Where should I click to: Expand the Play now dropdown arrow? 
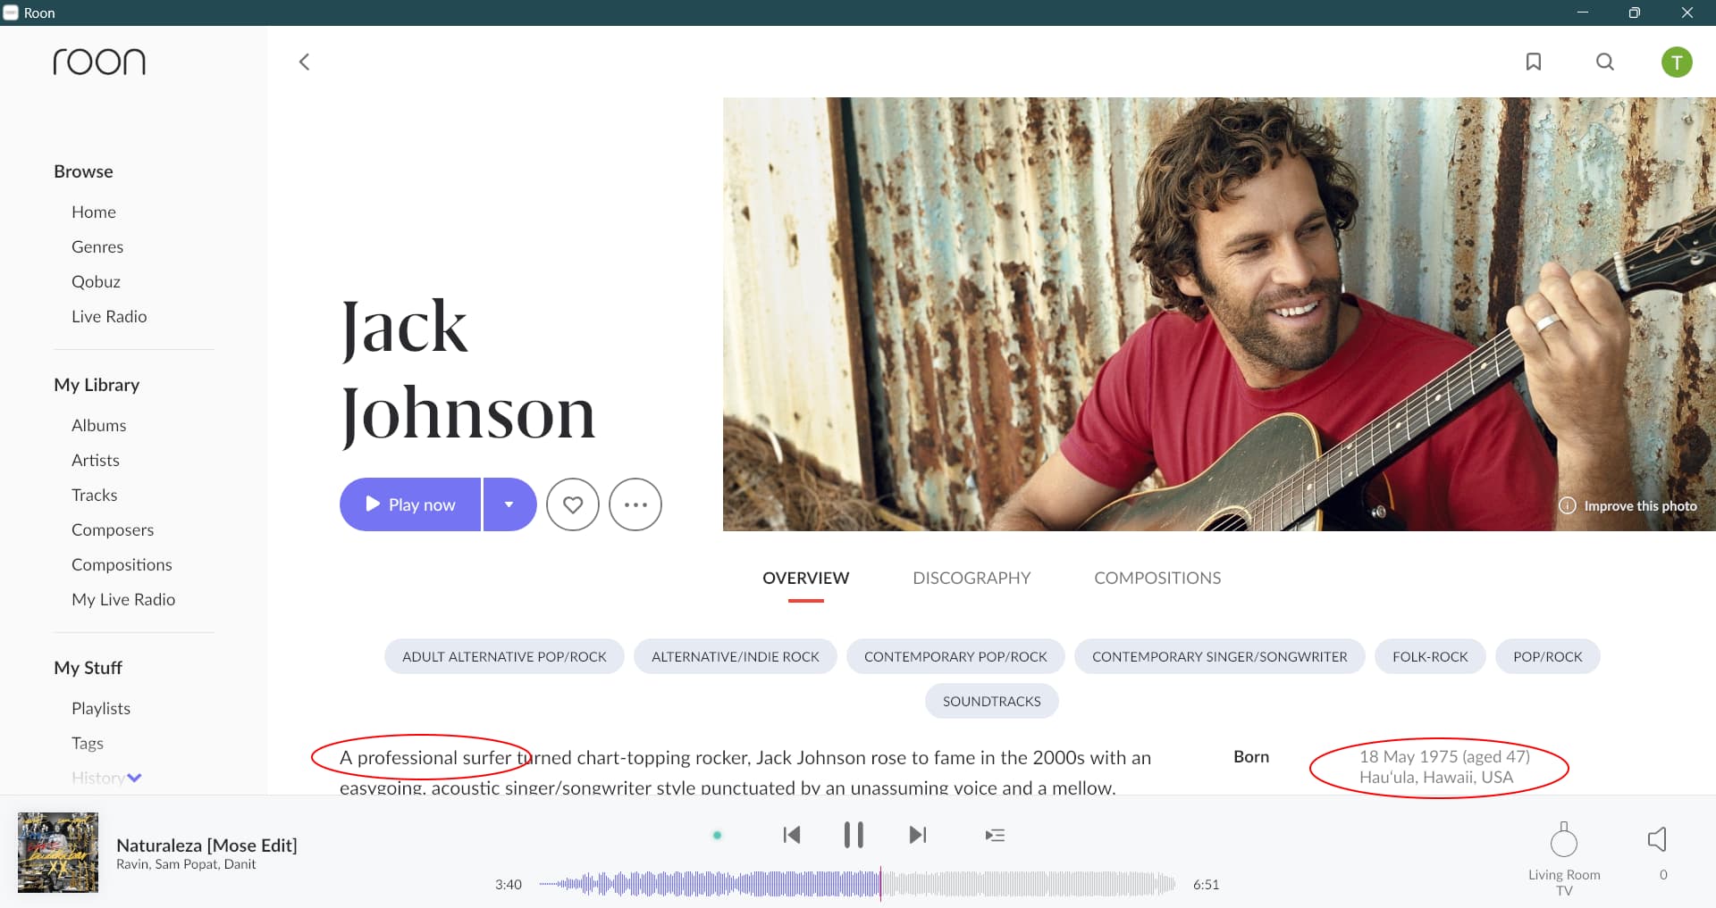point(509,504)
